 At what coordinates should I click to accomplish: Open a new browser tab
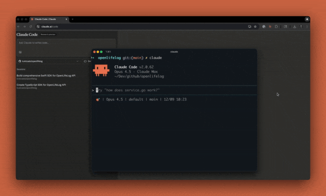pos(72,19)
